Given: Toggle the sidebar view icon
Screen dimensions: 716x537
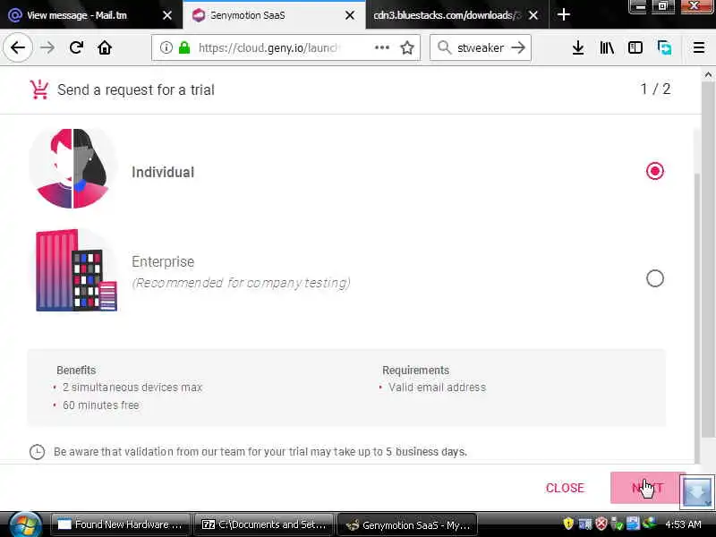Looking at the screenshot, I should 635,47.
